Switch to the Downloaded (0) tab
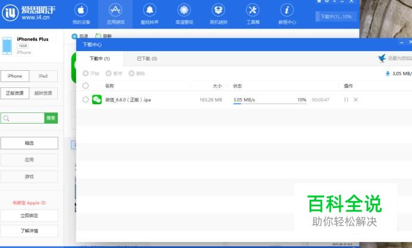 click(x=147, y=59)
